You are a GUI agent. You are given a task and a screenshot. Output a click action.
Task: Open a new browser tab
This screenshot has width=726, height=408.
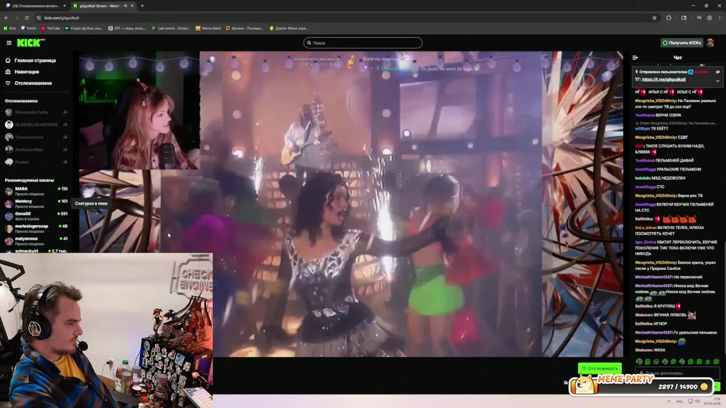click(x=142, y=6)
